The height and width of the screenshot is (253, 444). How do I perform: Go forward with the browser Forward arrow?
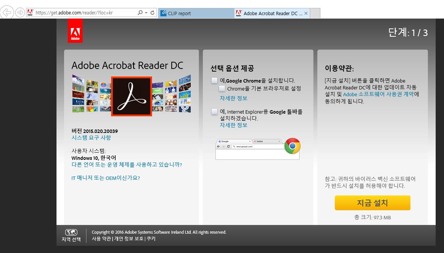20,12
